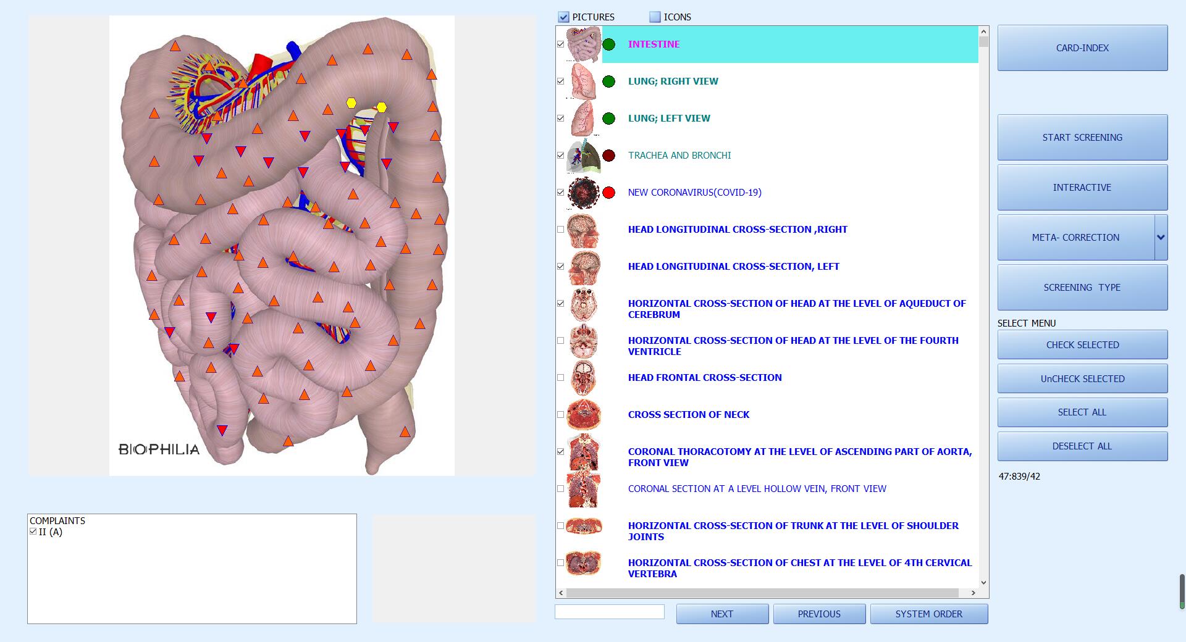Toggle the PICTURES checkbox

tap(563, 17)
